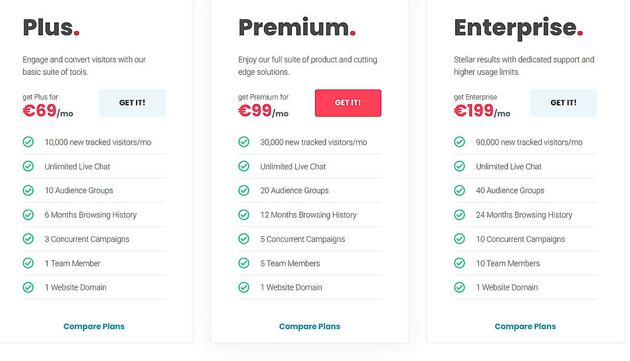The width and height of the screenshot is (630, 361).
Task: Click the checkmark icon beside 12 Months Browsing History
Action: tap(244, 214)
